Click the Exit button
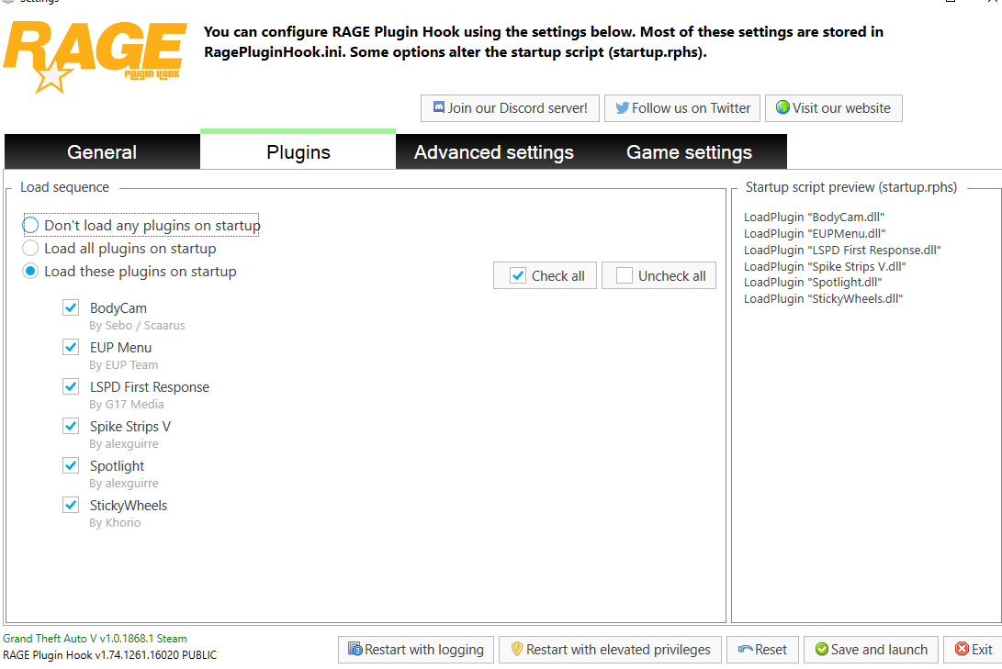This screenshot has width=1002, height=669. click(973, 649)
